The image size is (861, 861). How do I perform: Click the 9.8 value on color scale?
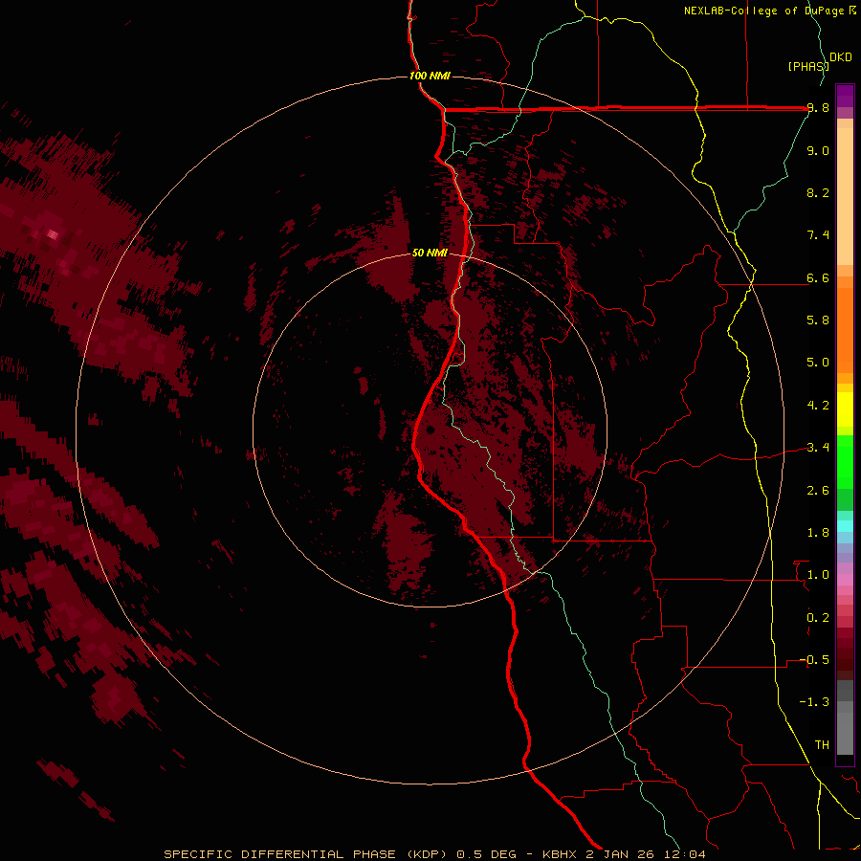pos(818,108)
